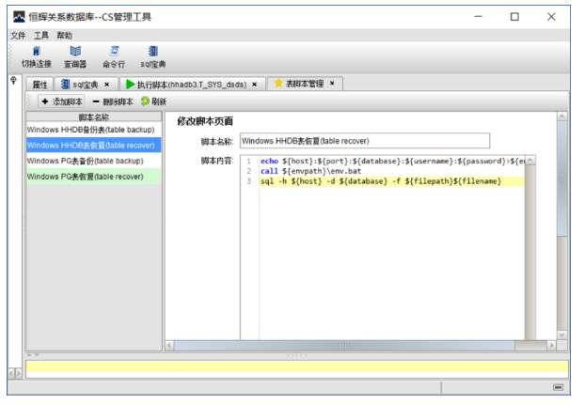Screen dimensions: 585x404
Task: Click the 删除脚本 button
Action: (113, 101)
